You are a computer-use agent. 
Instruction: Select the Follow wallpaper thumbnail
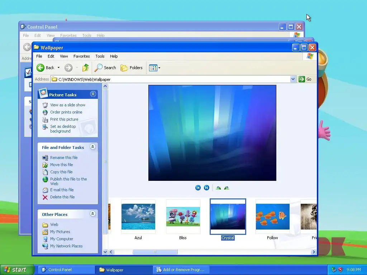(x=273, y=217)
